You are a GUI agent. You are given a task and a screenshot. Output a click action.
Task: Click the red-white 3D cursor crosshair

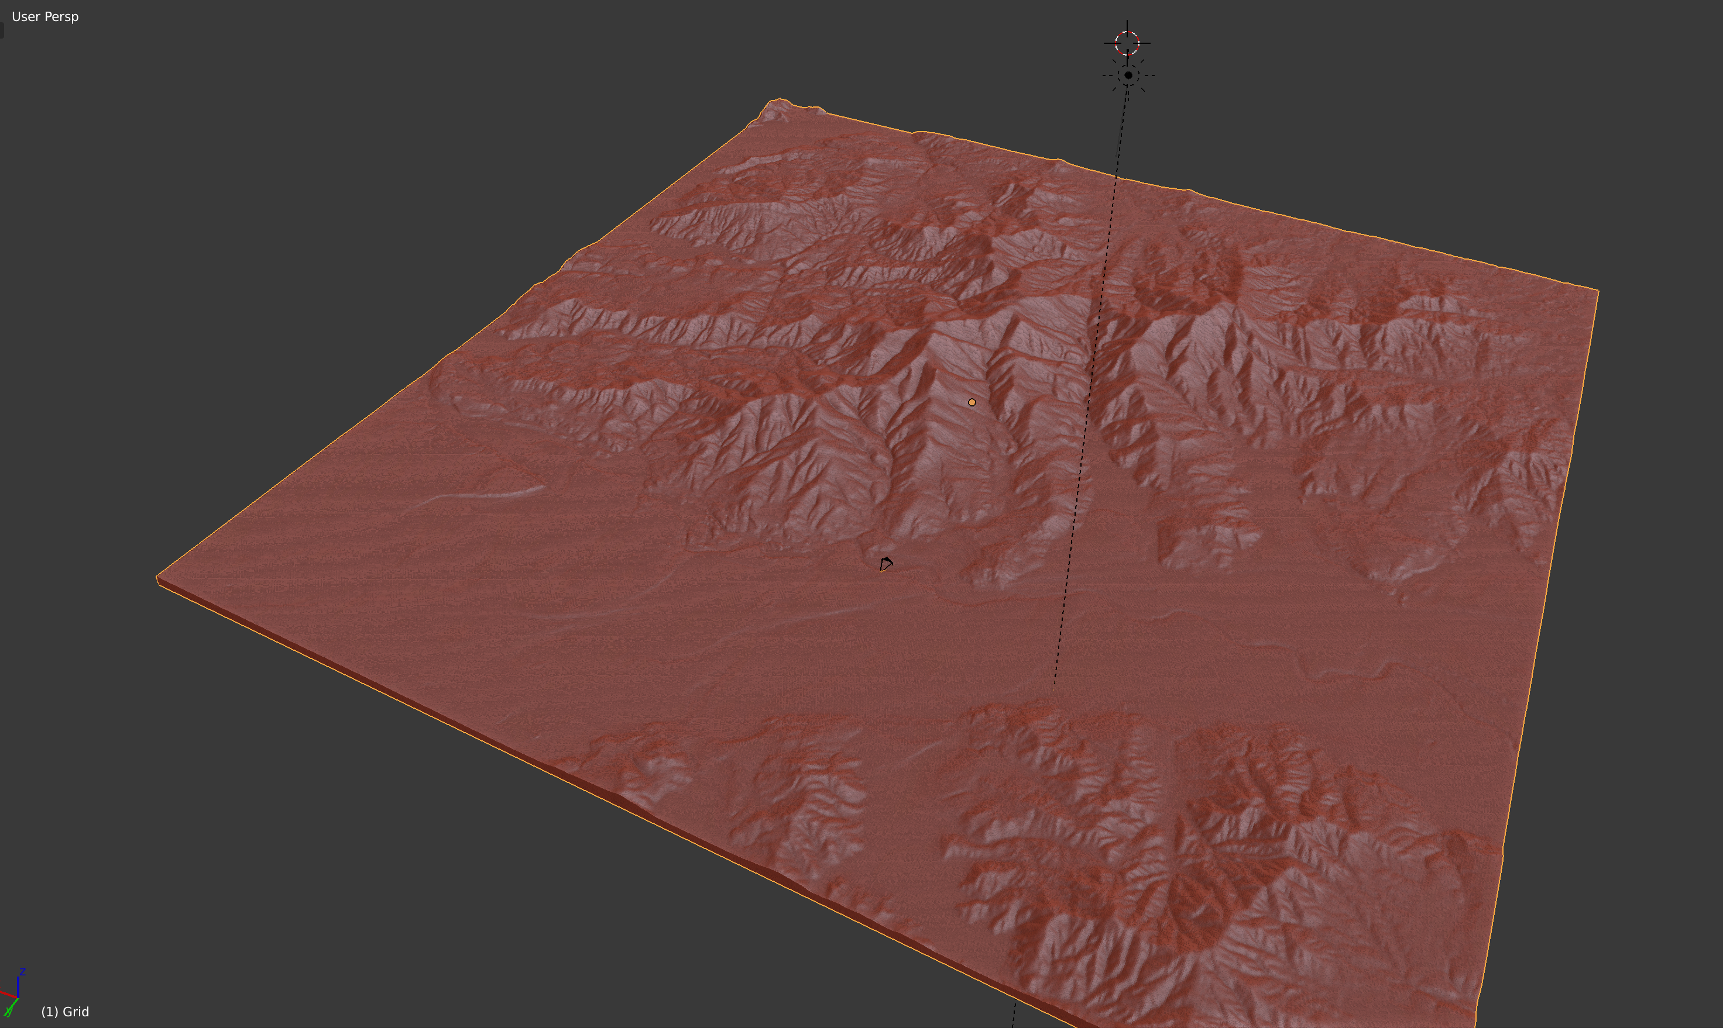(1127, 43)
